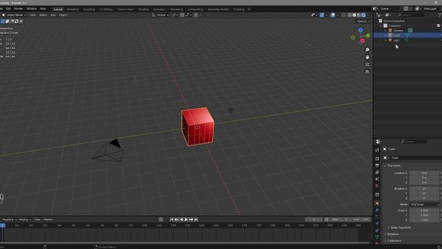The height and width of the screenshot is (249, 442).
Task: Click the new scene icon beside Scene
Action: click(406, 8)
